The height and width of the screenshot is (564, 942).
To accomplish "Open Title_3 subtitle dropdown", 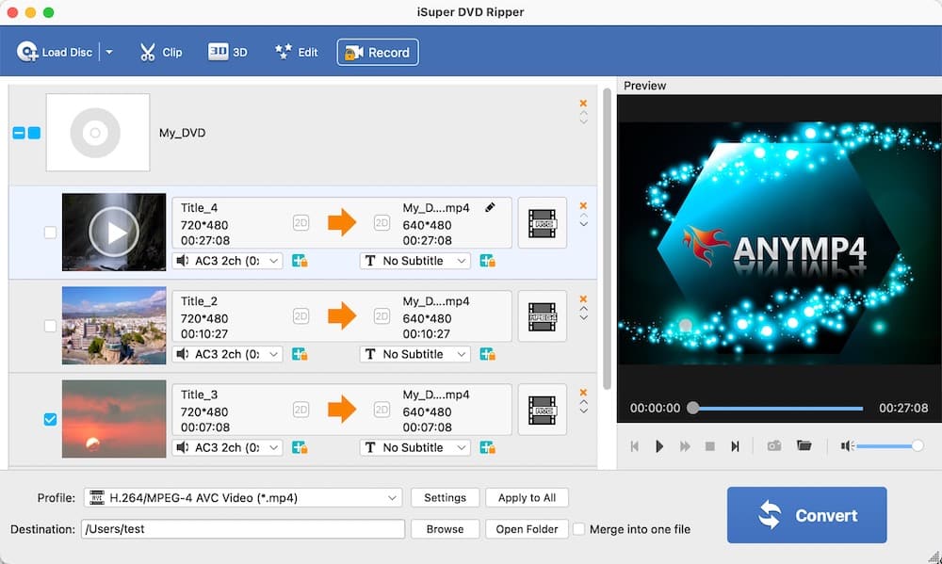I will pos(415,447).
